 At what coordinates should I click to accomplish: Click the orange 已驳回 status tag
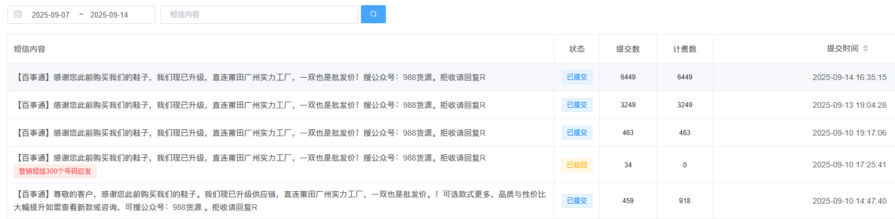[x=577, y=165]
